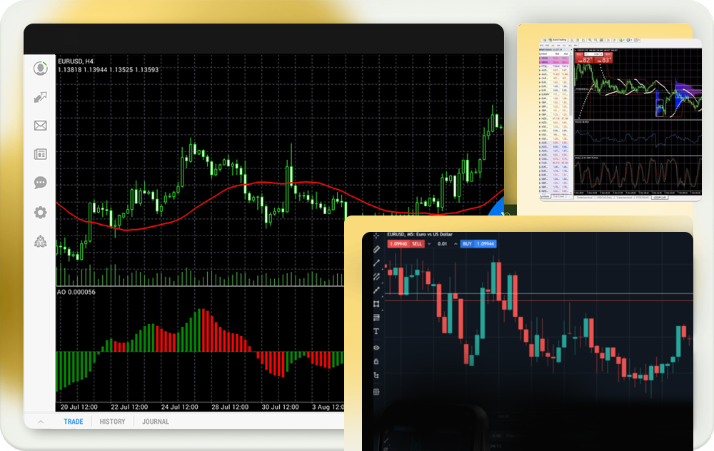Expand the bottom panel chevron beside TRADE
Viewport: 714px width, 451px height.
coord(40,422)
